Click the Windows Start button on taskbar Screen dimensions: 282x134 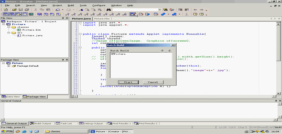[7, 132]
